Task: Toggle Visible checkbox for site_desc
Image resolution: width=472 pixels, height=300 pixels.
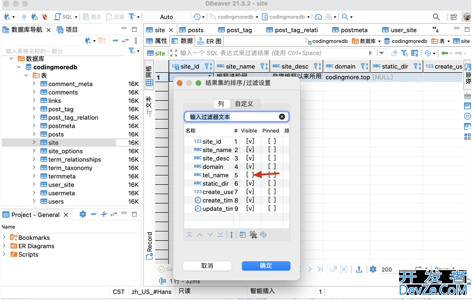Action: tap(250, 158)
